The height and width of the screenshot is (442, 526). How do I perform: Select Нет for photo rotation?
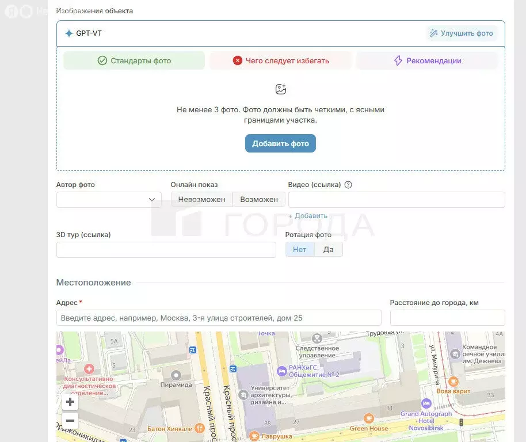point(300,249)
